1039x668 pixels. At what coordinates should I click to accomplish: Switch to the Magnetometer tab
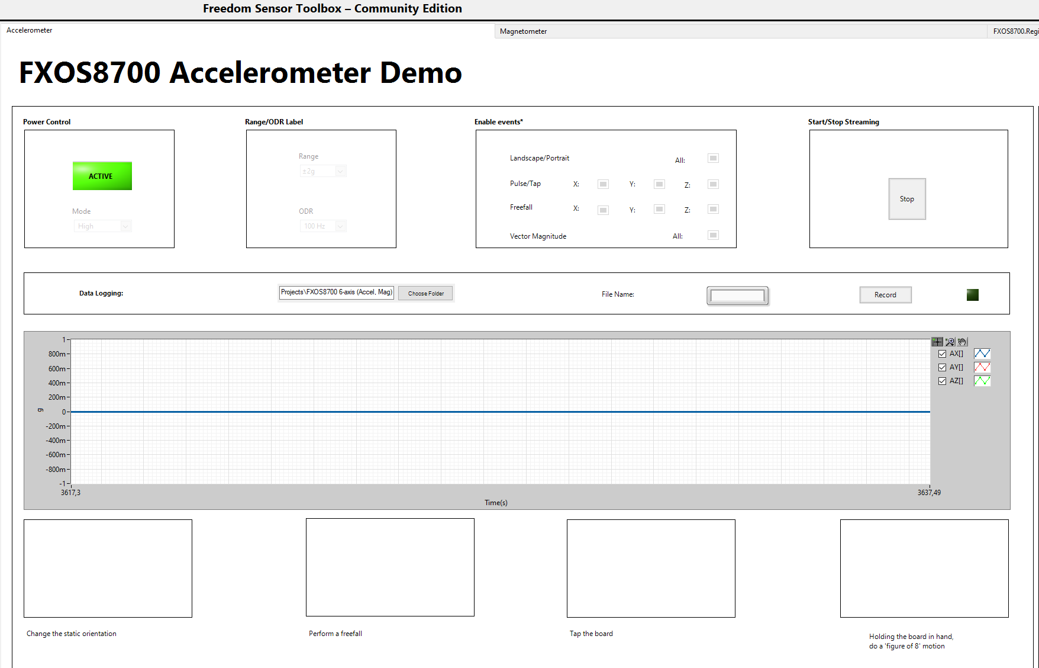(x=522, y=31)
